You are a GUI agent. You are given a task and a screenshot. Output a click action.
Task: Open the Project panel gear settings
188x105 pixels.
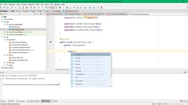pos(41,14)
